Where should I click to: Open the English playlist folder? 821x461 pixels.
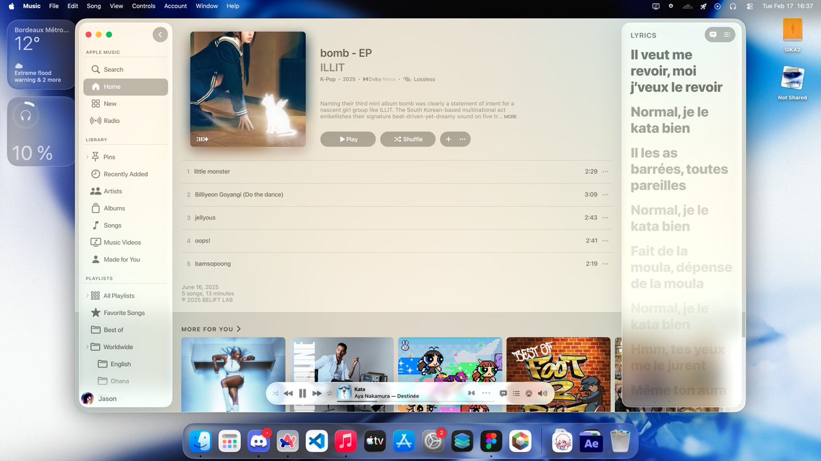pyautogui.click(x=126, y=364)
